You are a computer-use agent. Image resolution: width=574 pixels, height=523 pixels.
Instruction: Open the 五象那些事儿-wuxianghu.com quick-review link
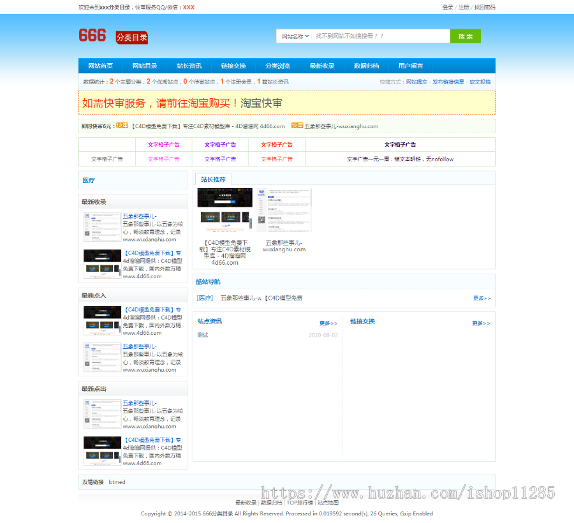[341, 126]
